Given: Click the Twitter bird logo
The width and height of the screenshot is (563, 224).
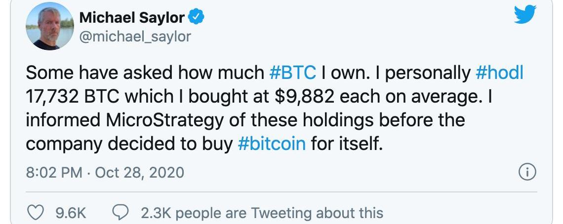Looking at the screenshot, I should (x=524, y=16).
